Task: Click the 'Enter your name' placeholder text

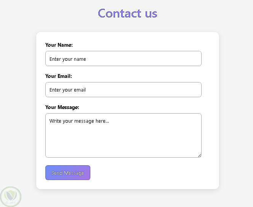Action: coord(68,59)
